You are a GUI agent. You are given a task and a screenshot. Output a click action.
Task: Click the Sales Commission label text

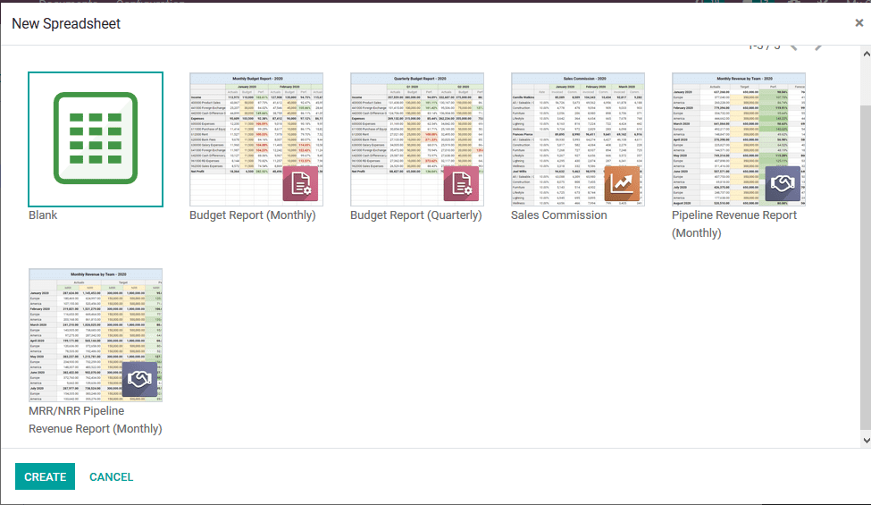[559, 215]
